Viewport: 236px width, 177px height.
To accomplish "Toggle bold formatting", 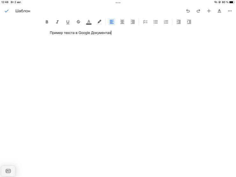I will tap(47, 22).
